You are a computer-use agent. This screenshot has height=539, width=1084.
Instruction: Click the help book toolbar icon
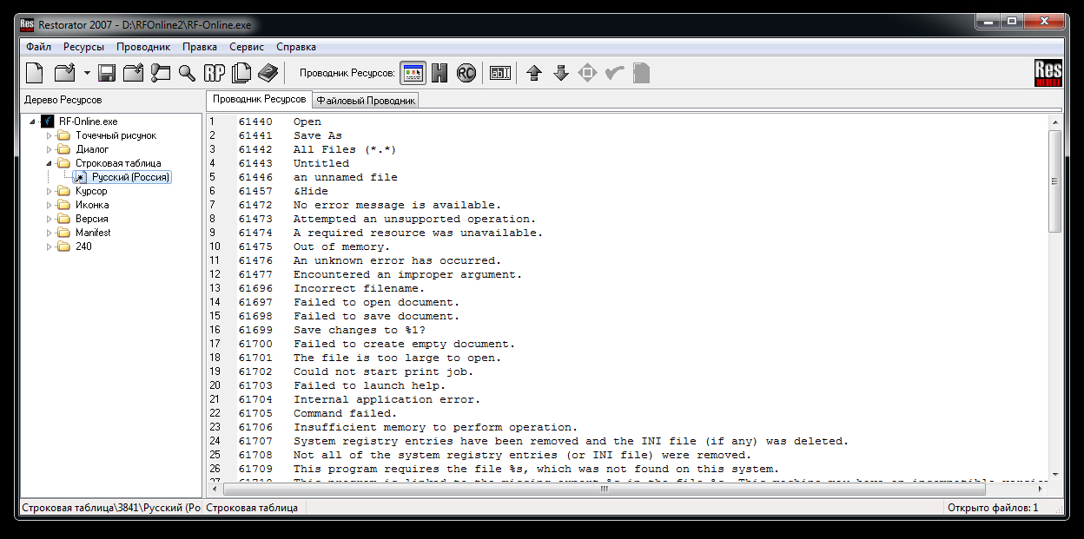coord(268,73)
